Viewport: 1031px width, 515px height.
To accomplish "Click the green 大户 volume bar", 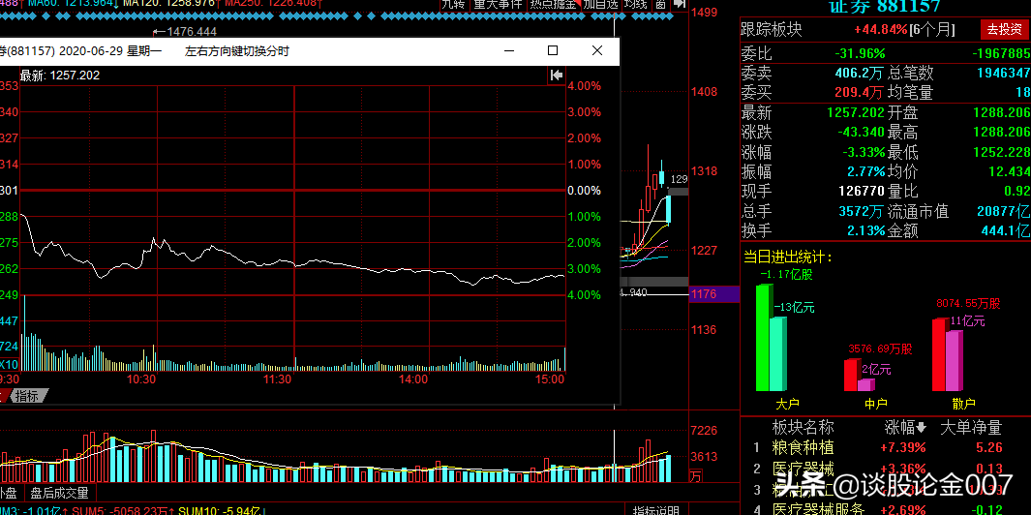I will coord(763,339).
